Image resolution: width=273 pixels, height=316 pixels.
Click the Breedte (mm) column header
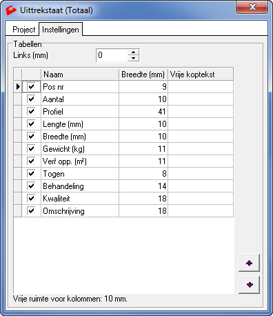point(143,75)
